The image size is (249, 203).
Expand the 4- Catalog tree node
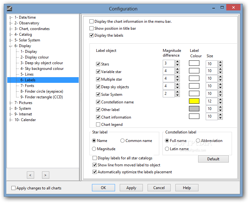(x=11, y=34)
